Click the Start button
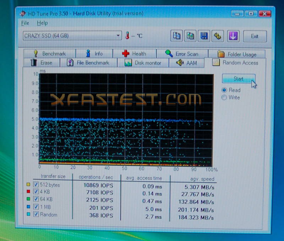Screen dimensions: 284x241 pyautogui.click(x=239, y=79)
